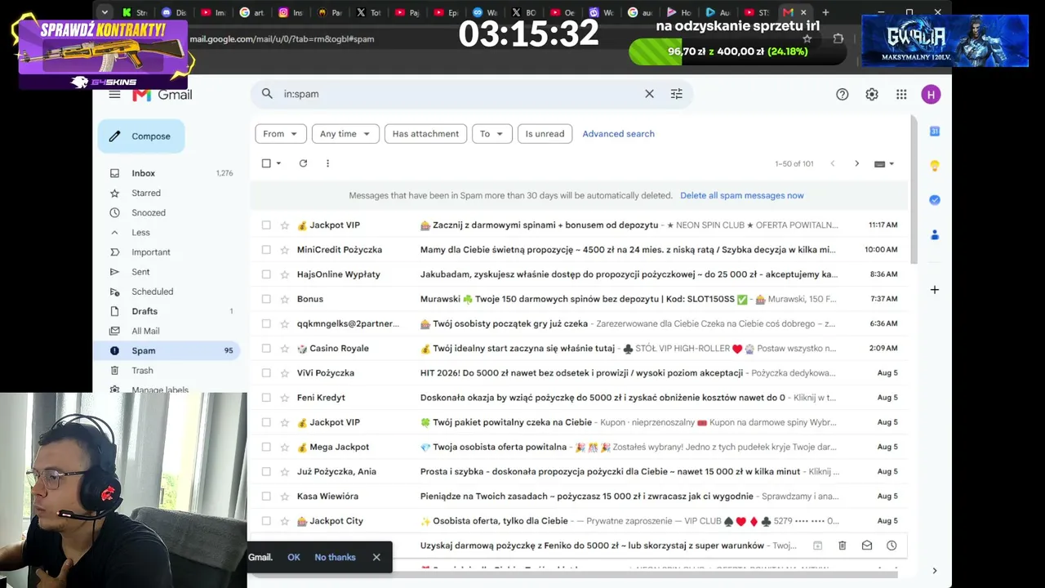
Task: Open the Any time filter dropdown
Action: 345,134
